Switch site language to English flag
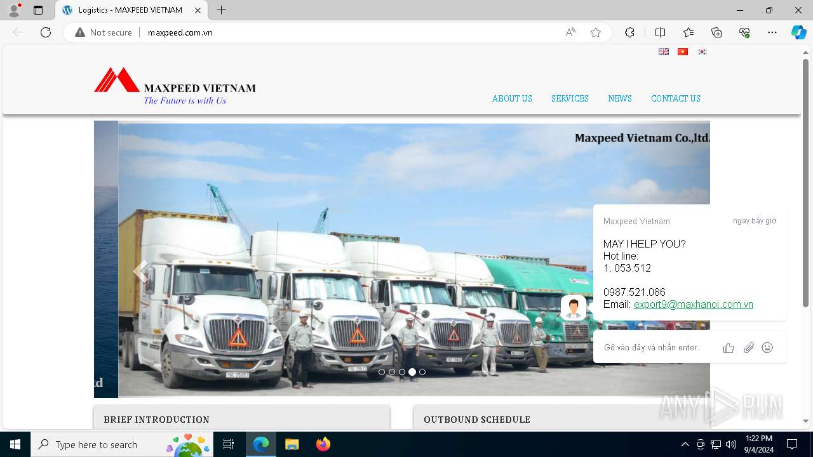The width and height of the screenshot is (813, 457). [664, 52]
